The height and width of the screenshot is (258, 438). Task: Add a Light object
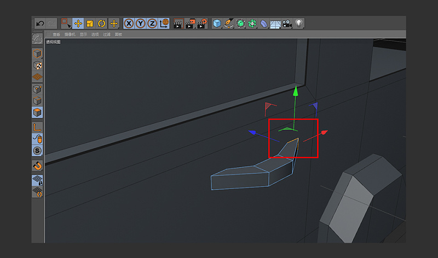coord(299,24)
